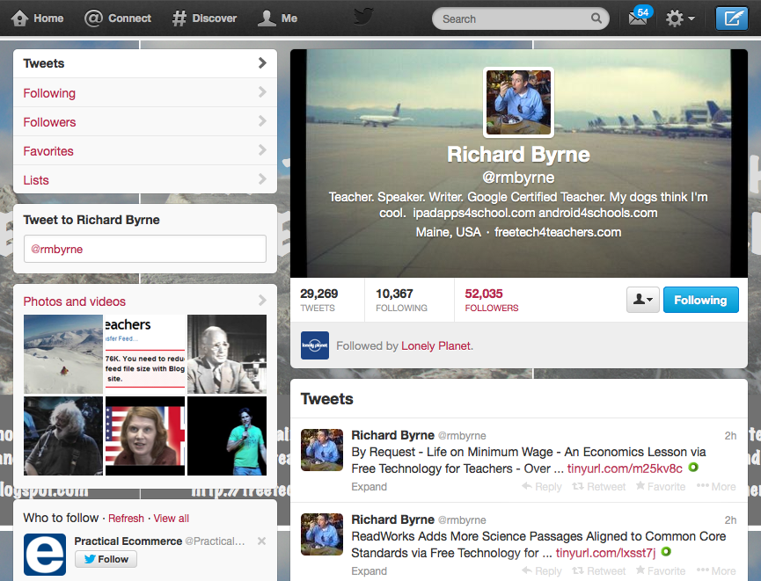Expand the Minimum Wage tweet
761x581 pixels.
tap(369, 486)
